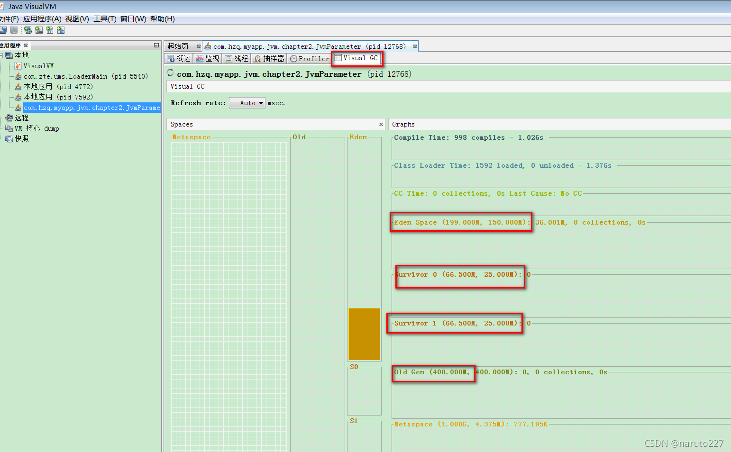
Task: Select the add application snapshot icon
Action: 61,30
